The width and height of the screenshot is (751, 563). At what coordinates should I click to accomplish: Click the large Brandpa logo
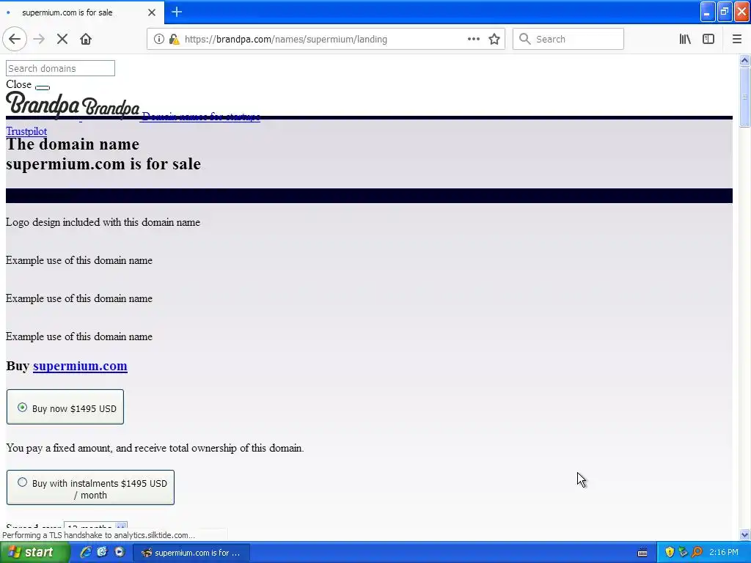(43, 104)
